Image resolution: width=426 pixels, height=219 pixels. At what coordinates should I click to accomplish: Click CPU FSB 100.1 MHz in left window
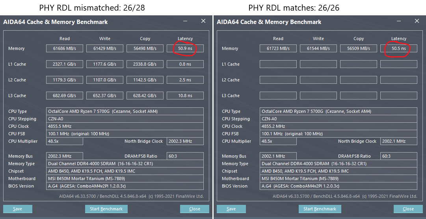pos(125,134)
